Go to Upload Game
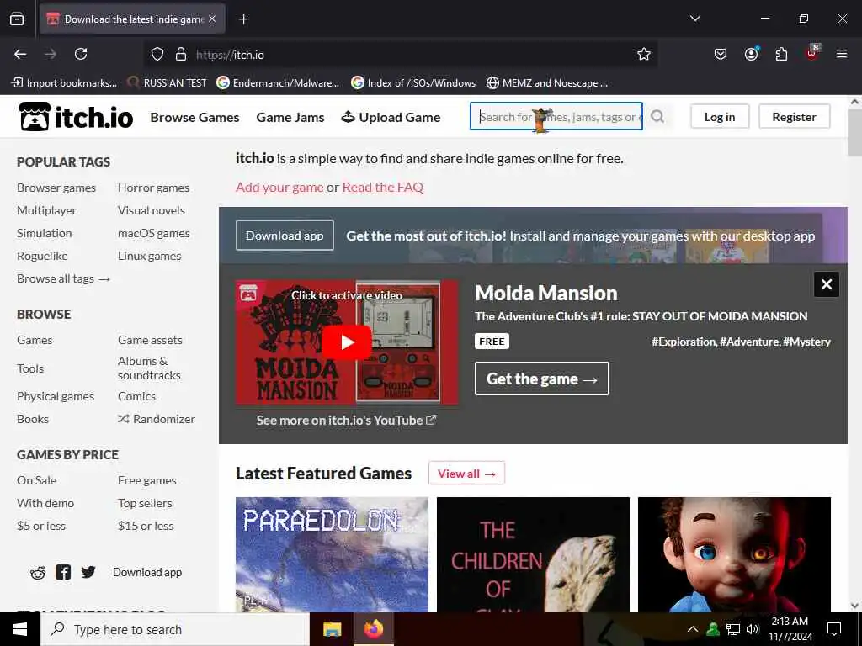 point(391,117)
